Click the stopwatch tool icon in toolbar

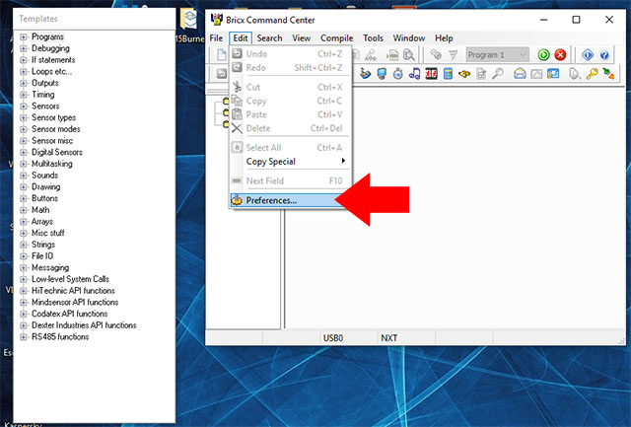coord(399,74)
